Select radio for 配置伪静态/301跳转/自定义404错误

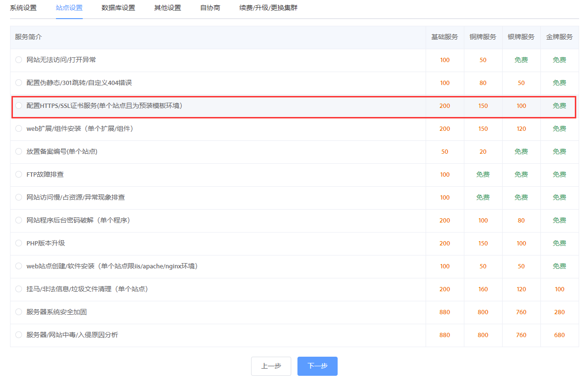pyautogui.click(x=19, y=83)
